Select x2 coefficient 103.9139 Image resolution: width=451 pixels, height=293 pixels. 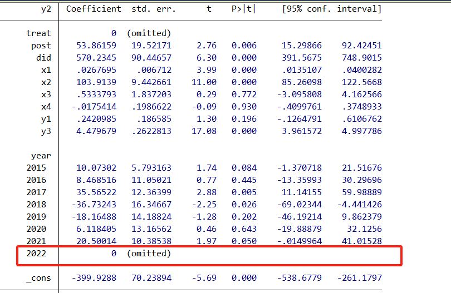tap(96, 82)
